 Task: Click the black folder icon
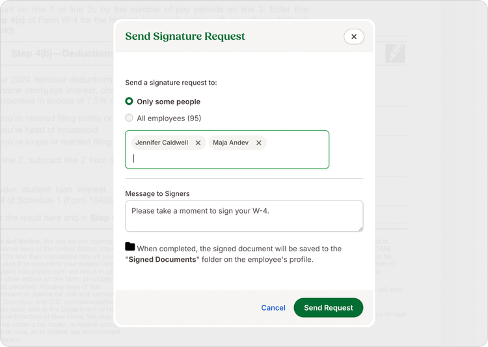129,247
